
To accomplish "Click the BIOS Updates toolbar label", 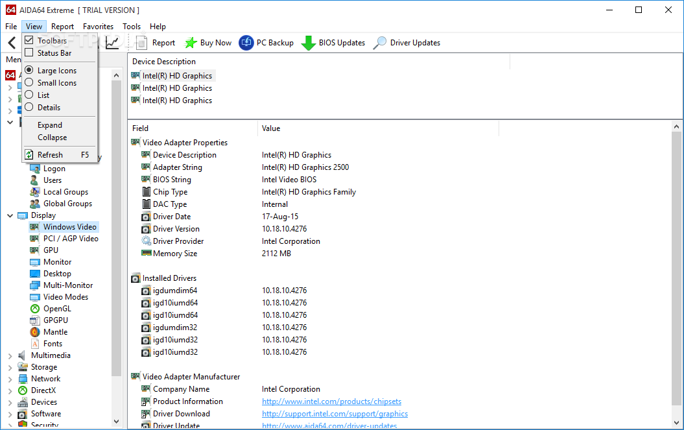I will click(342, 42).
